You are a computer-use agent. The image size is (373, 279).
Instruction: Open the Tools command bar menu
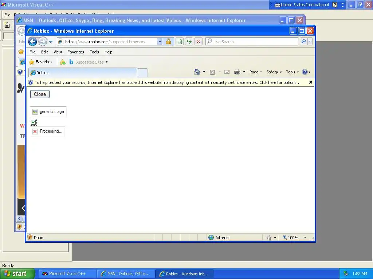point(292,72)
